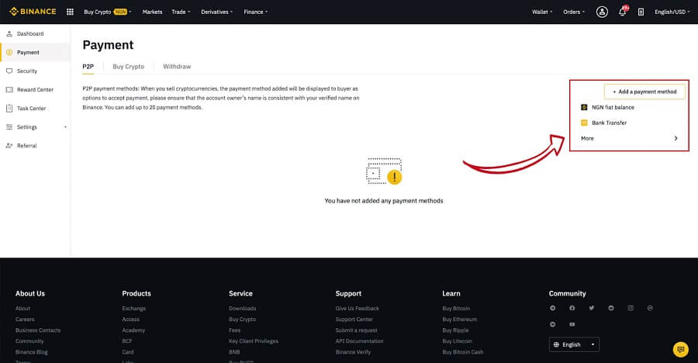Open the Twitter community icon
The width and height of the screenshot is (698, 363).
592,308
